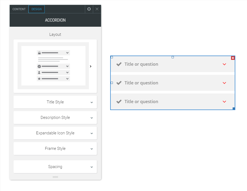This screenshot has height=191, width=247.
Task: Expand first Title or question via red chevron
Action: click(x=224, y=64)
